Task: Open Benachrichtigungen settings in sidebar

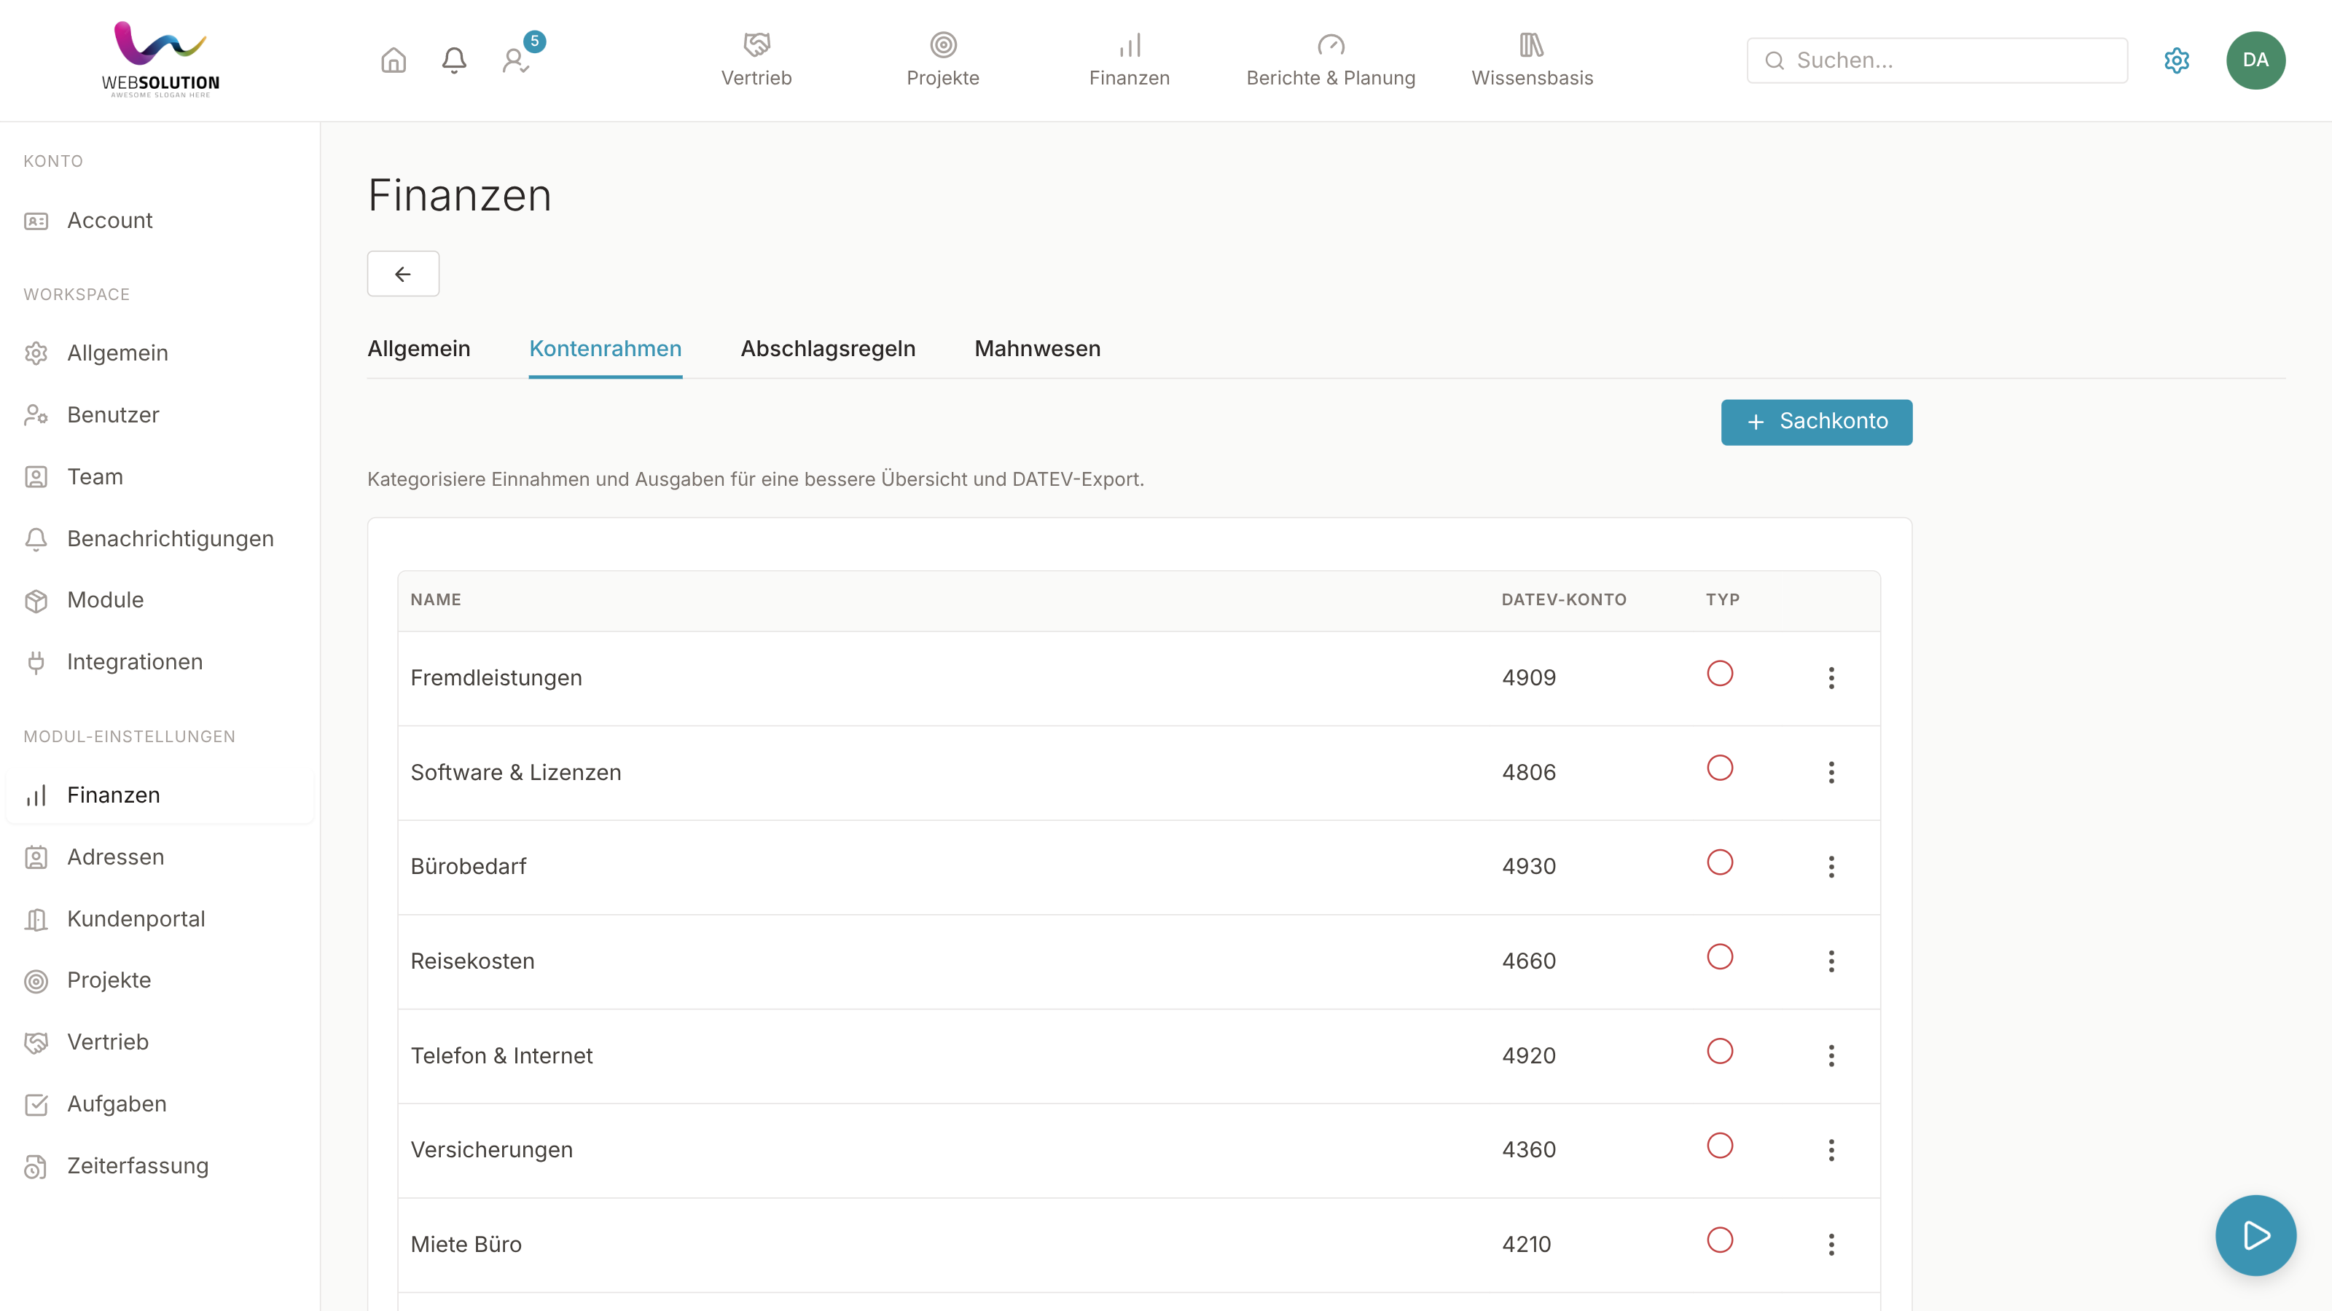Action: (160, 539)
